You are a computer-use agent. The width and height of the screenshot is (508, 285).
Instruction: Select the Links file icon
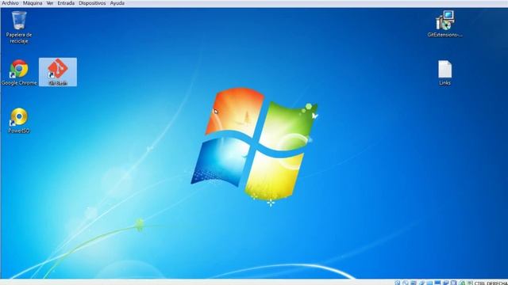(x=444, y=73)
